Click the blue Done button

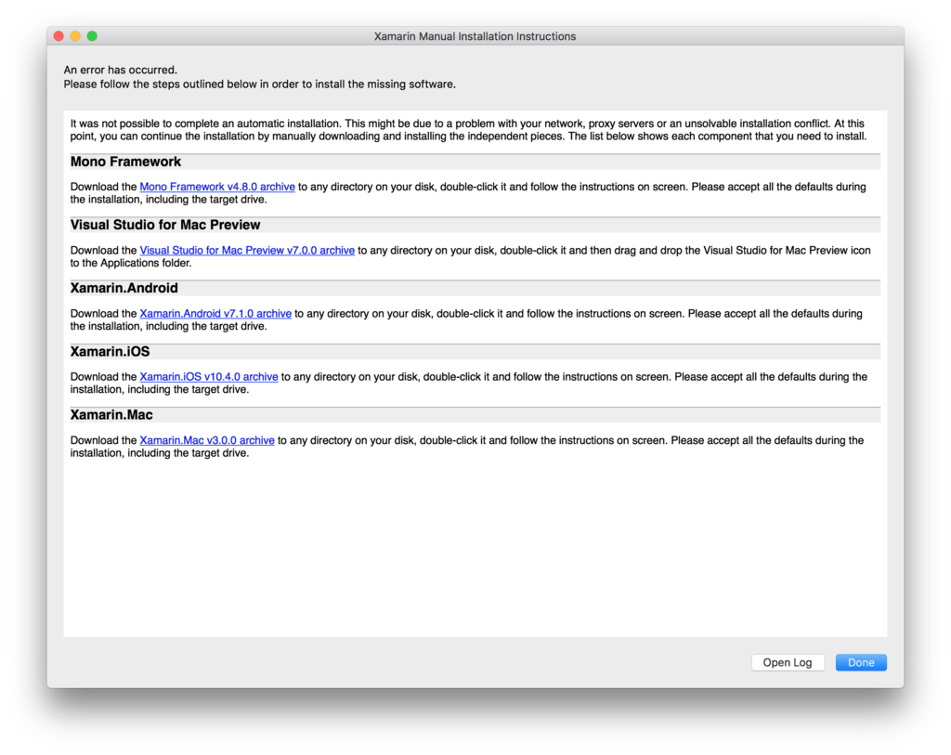861,662
